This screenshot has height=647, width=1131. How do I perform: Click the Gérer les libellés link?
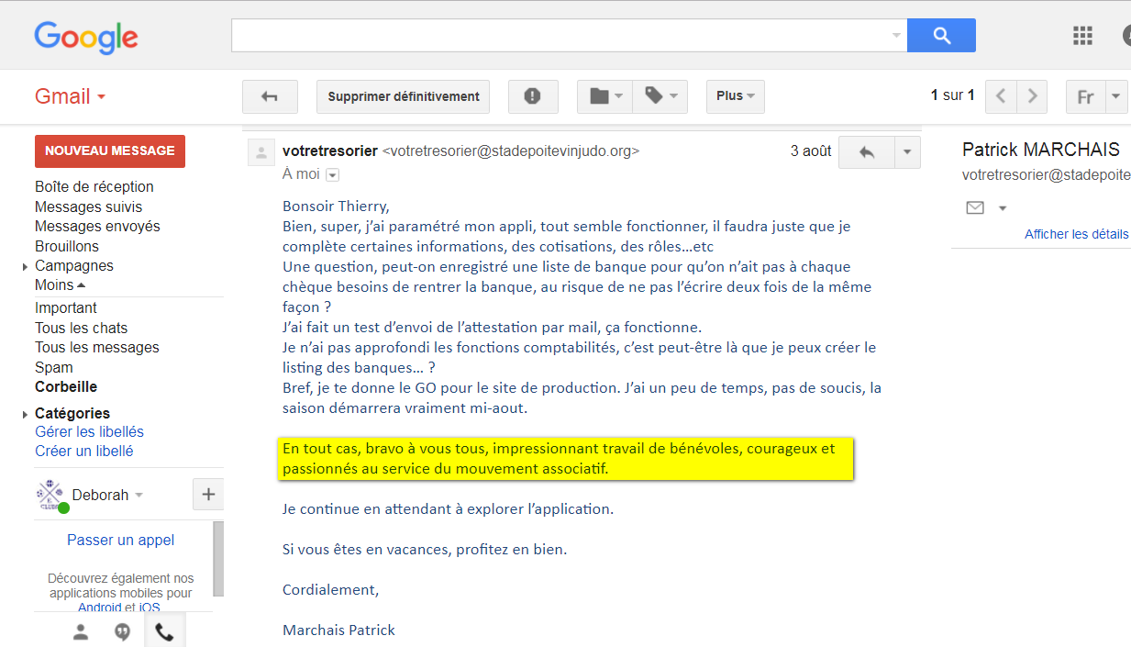(x=89, y=431)
